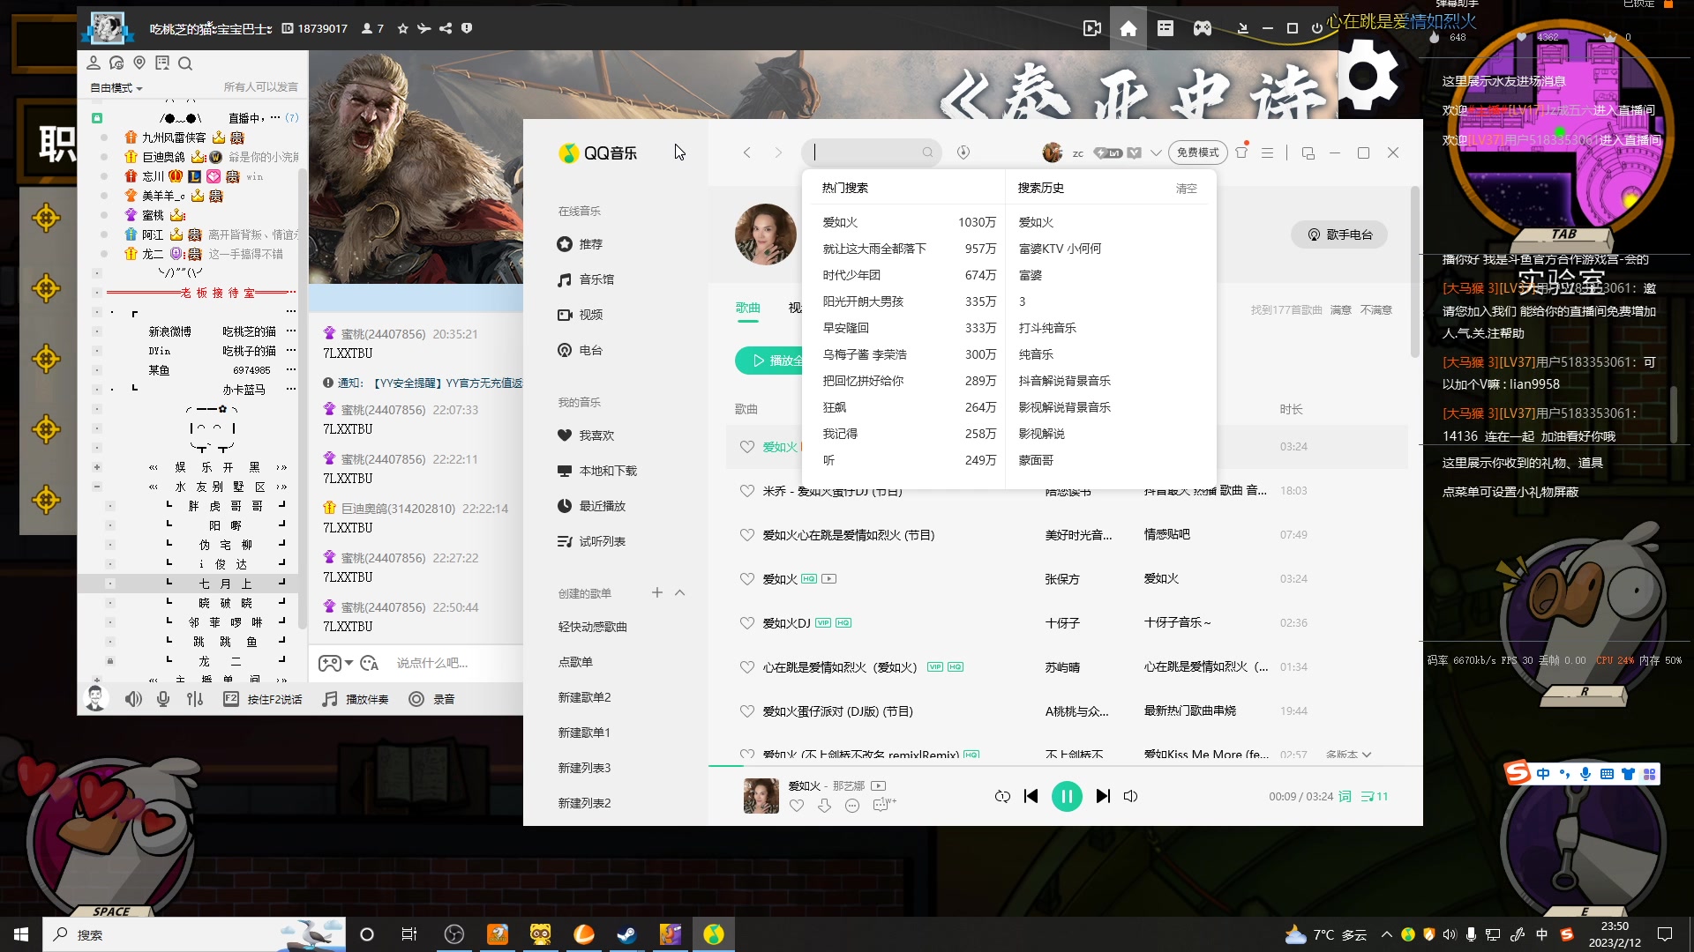The image size is (1694, 952).
Task: Clear search history with 清空
Action: tap(1187, 189)
